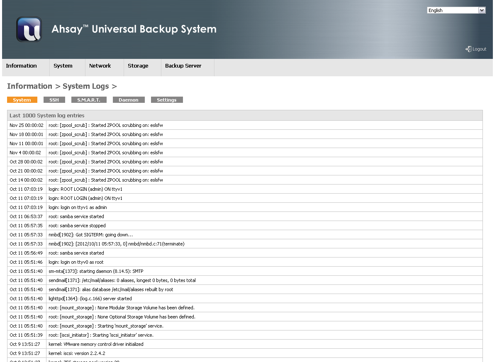Select the Nov 4 00:00:02 log entry

click(245, 153)
